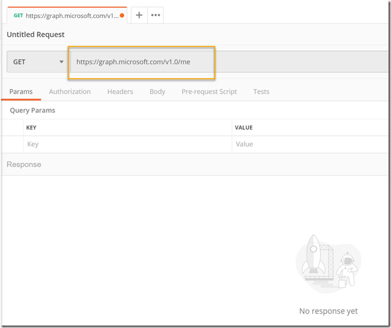Switch to the Authorization tab
Viewport: 391px width, 328px height.
pyautogui.click(x=70, y=92)
